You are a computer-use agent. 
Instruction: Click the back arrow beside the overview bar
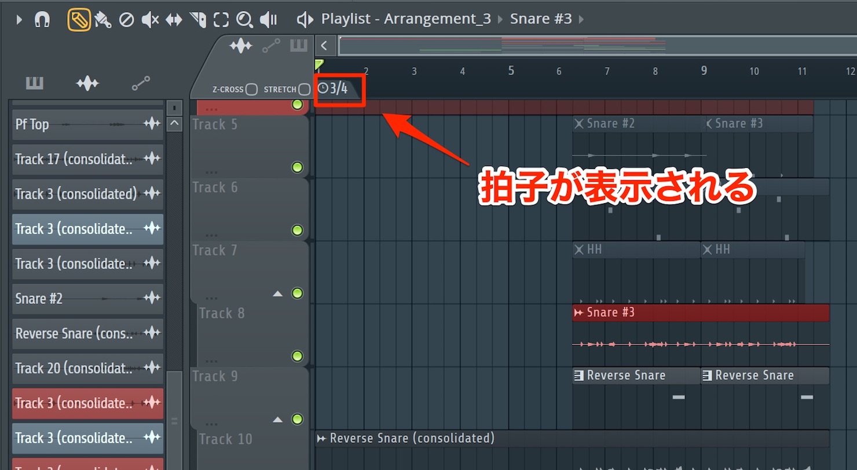pos(324,46)
